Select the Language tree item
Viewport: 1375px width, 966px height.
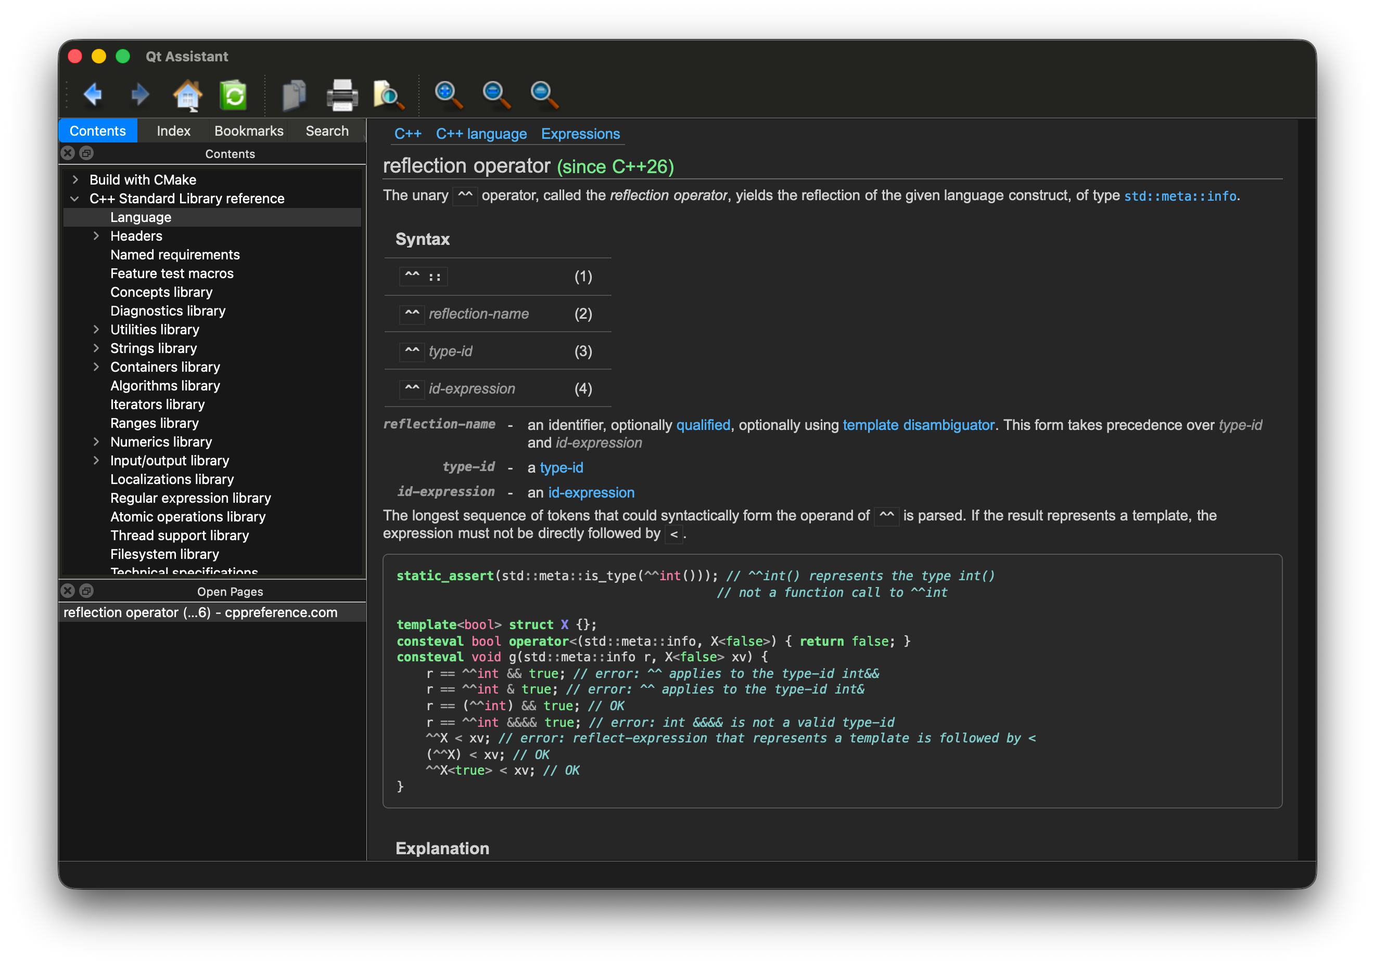212,217
